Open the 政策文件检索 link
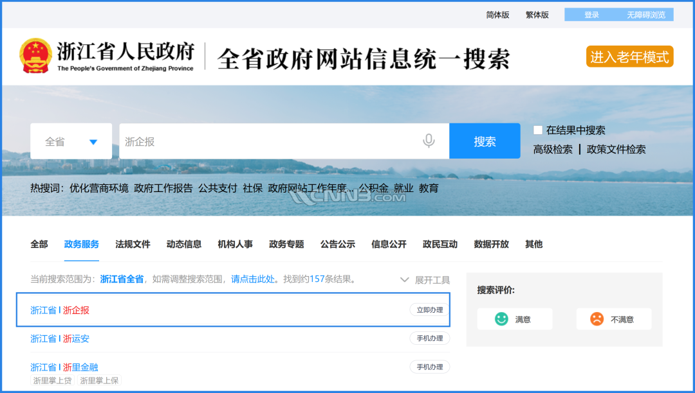 (x=616, y=150)
